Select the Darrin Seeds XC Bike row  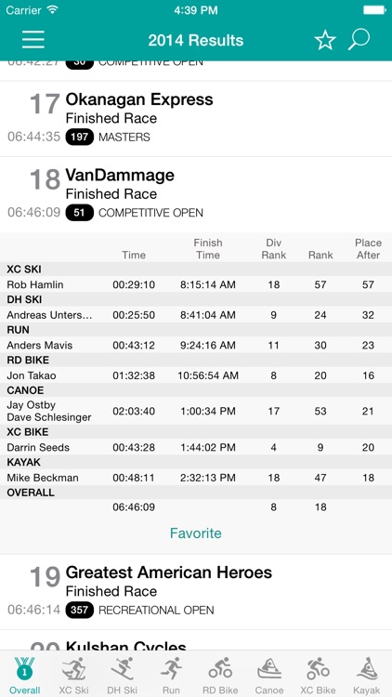tap(196, 447)
